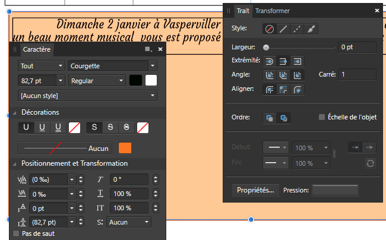Open the white text outline color swatch

tap(151, 80)
